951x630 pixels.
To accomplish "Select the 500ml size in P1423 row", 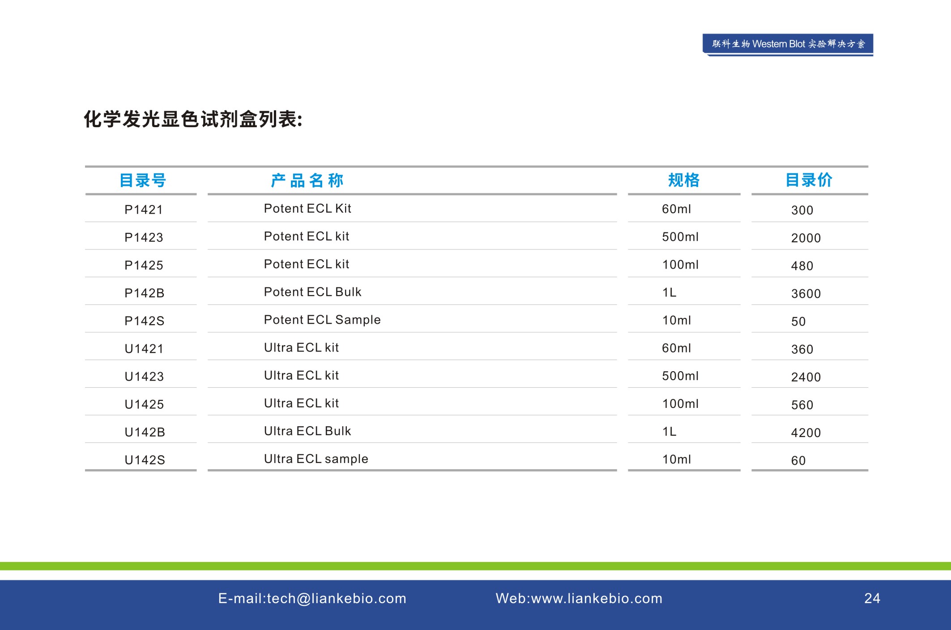I will coord(680,237).
